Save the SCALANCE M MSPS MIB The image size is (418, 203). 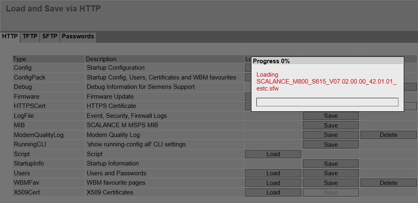[331, 125]
